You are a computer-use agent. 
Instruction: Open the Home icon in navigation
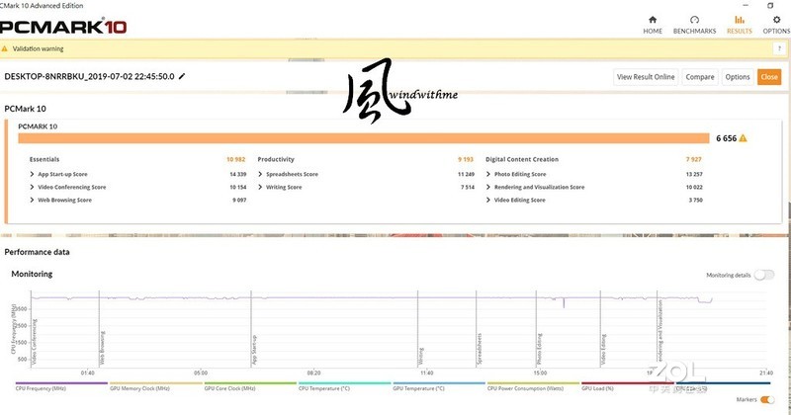click(x=653, y=20)
